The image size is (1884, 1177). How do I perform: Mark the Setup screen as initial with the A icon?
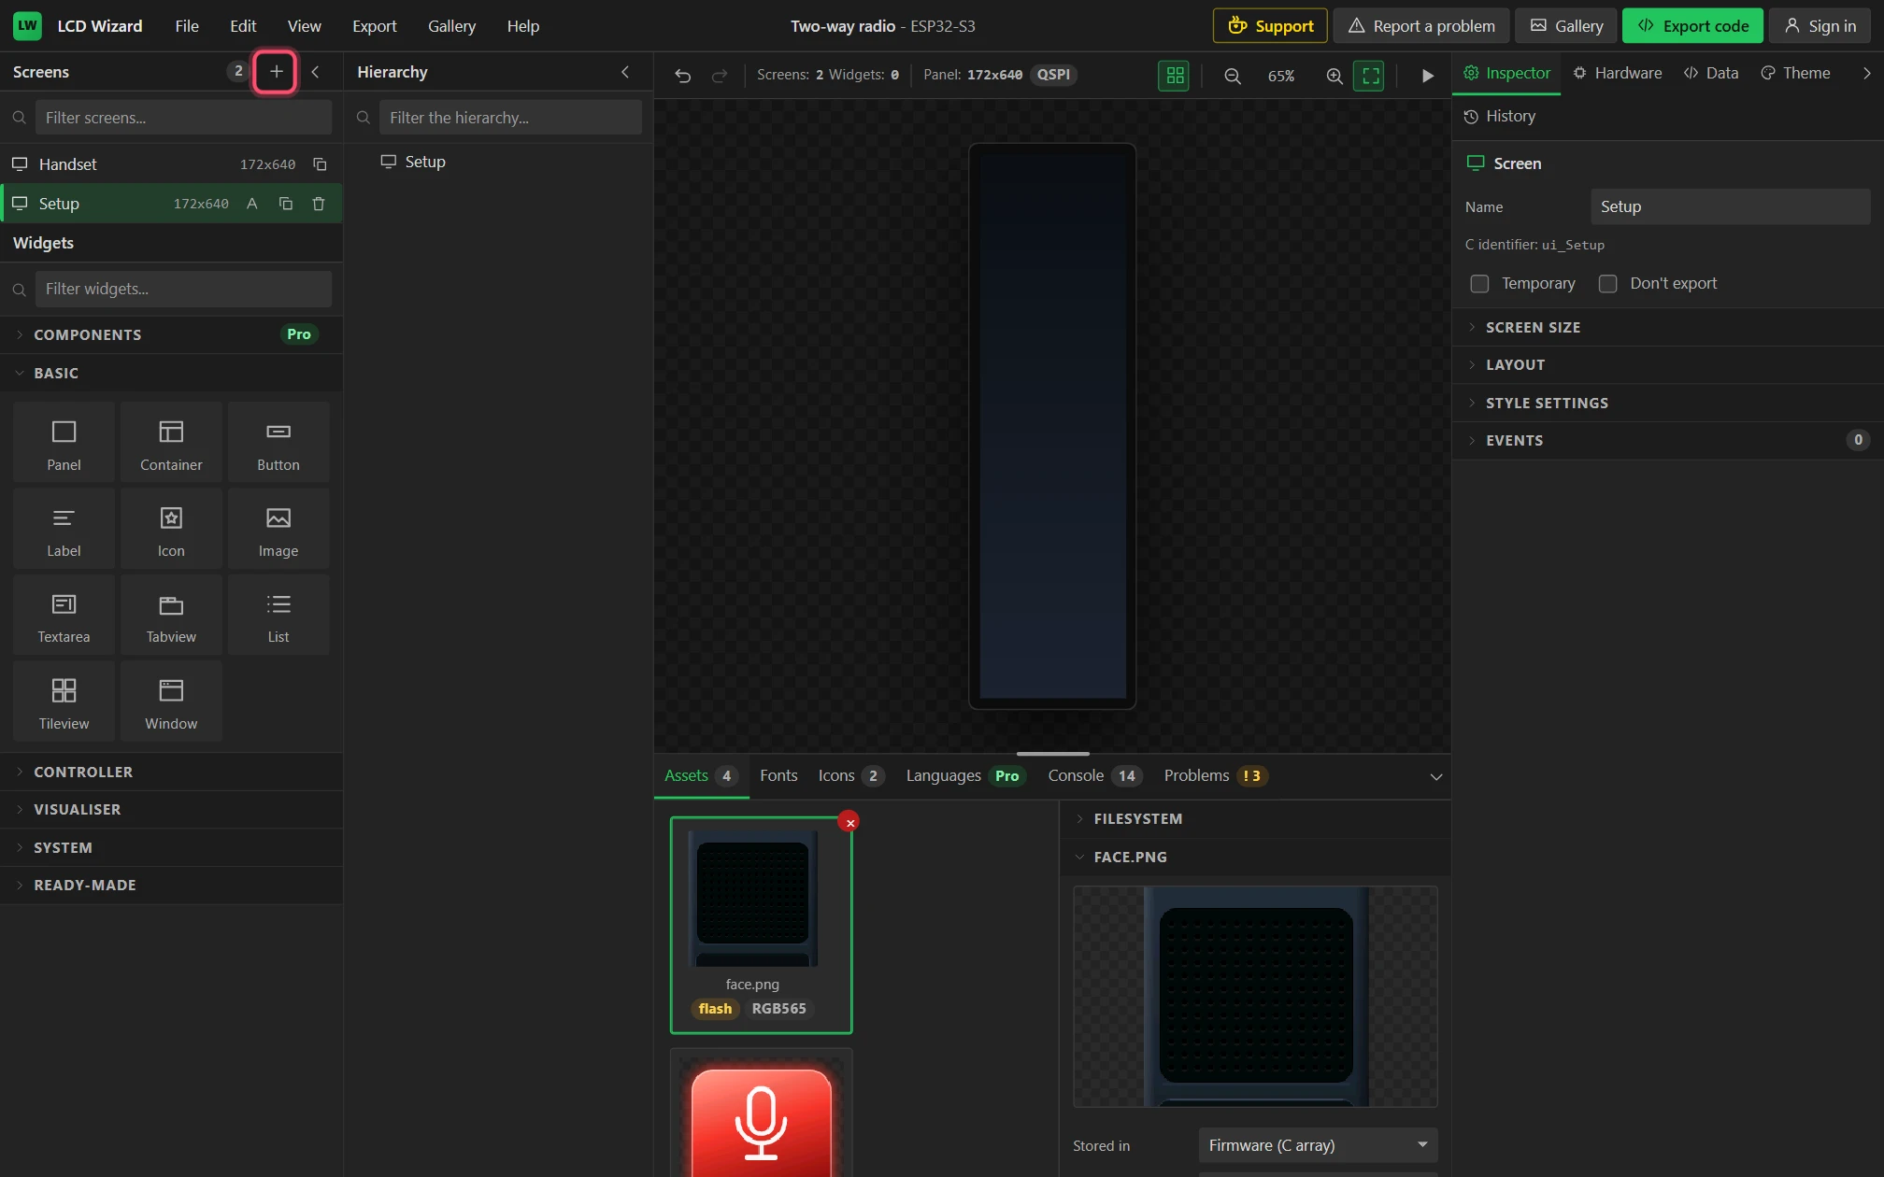(251, 204)
